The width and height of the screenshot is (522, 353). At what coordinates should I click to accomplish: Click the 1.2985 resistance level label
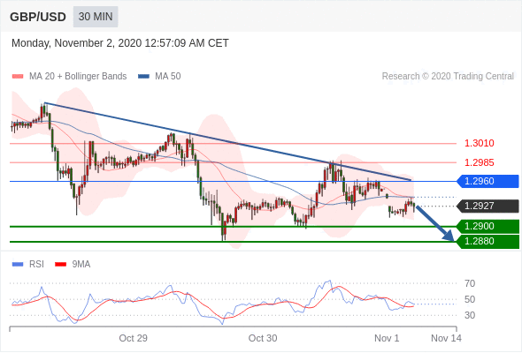[479, 162]
